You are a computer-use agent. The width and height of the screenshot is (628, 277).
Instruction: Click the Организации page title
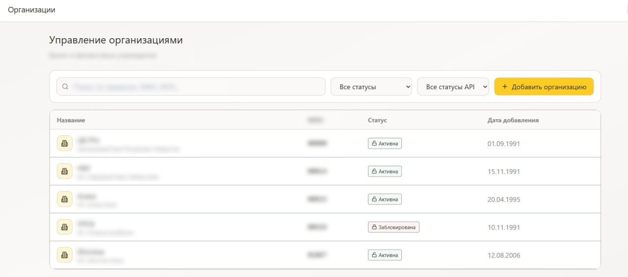tap(31, 10)
